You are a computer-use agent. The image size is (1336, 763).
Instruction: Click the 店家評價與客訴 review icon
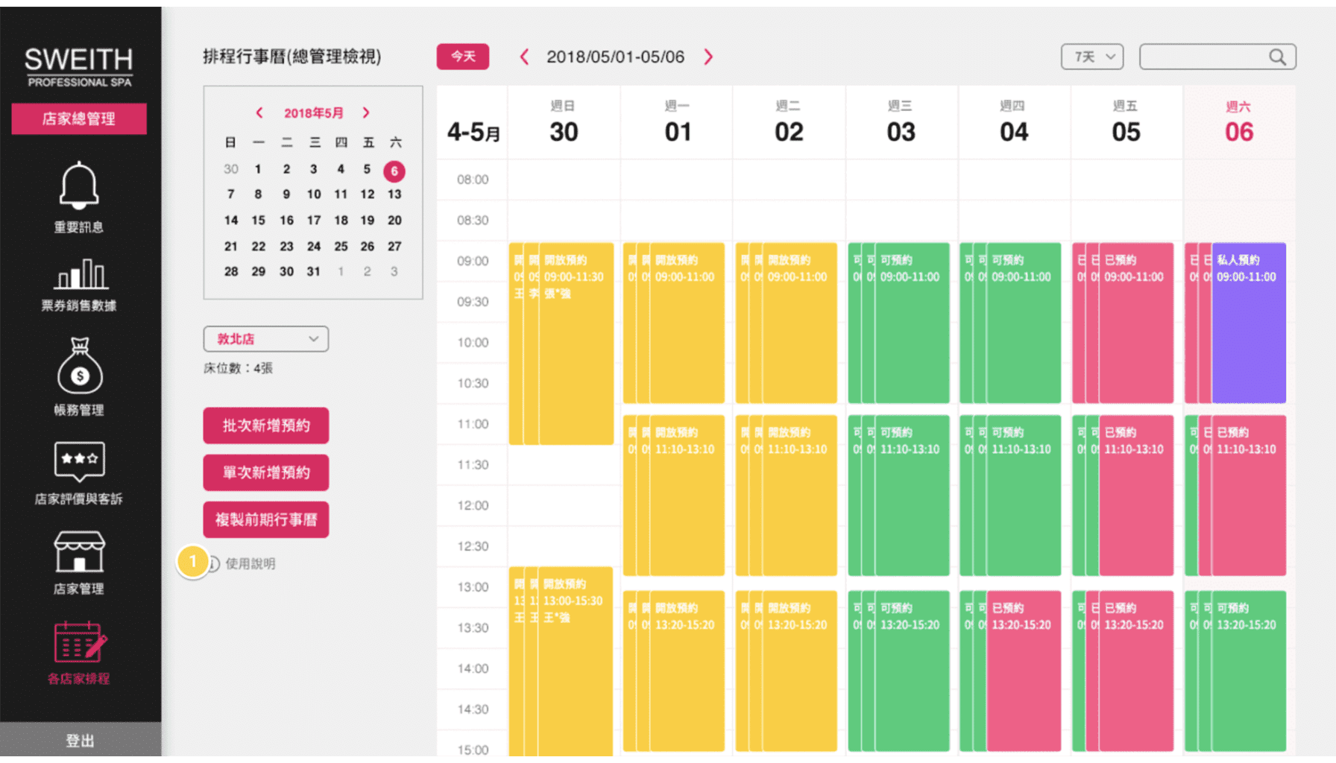(x=78, y=458)
